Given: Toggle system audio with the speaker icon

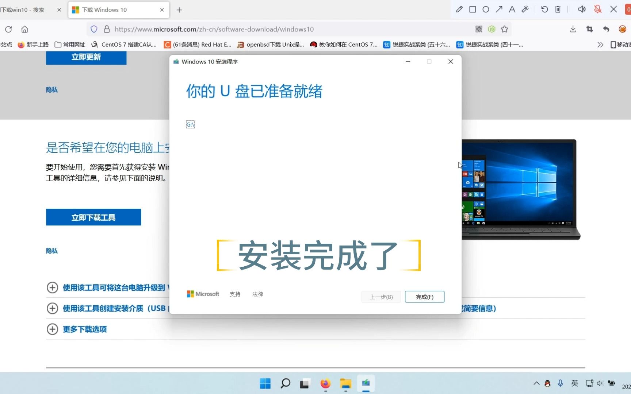Looking at the screenshot, I should [x=582, y=9].
